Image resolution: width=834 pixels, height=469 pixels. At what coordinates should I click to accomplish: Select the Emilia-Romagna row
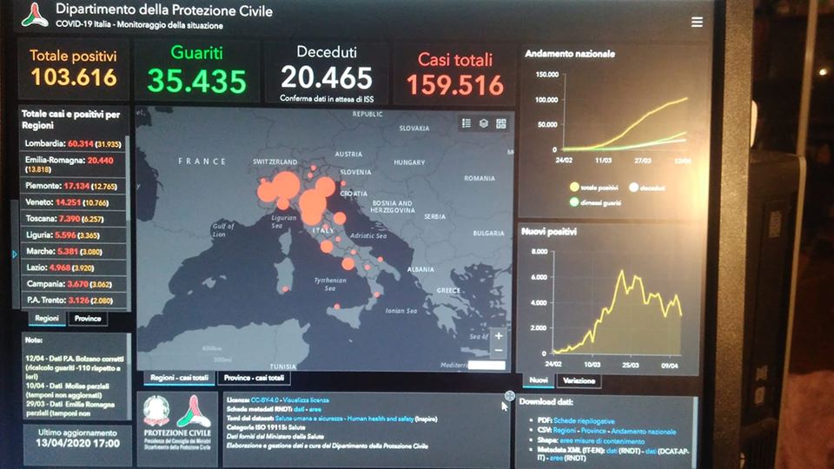coord(73,164)
